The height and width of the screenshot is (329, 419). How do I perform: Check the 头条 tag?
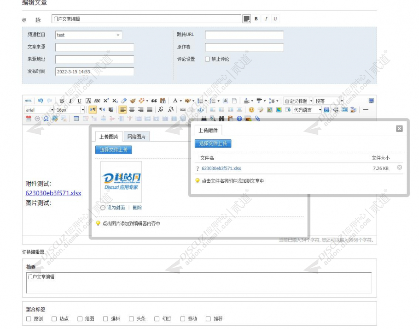point(131,318)
